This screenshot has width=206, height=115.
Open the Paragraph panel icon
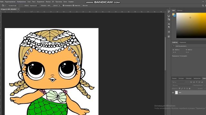point(169,27)
